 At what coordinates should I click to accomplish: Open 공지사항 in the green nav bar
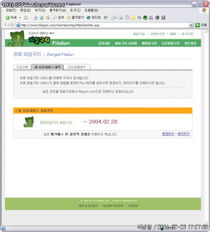click(x=104, y=43)
